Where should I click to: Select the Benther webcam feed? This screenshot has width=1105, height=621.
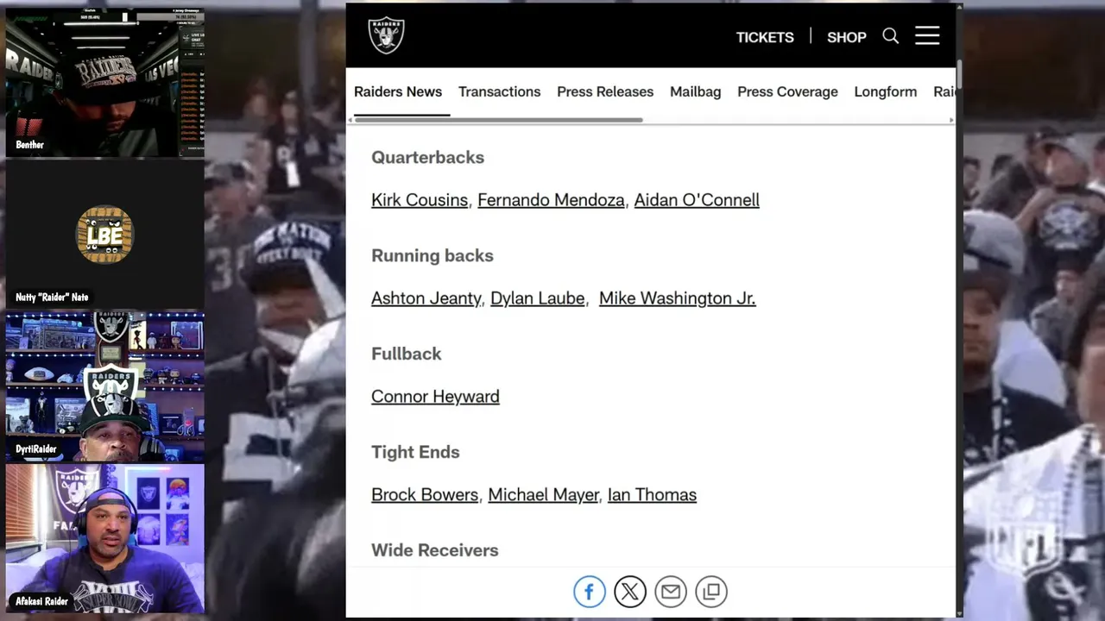pos(105,82)
